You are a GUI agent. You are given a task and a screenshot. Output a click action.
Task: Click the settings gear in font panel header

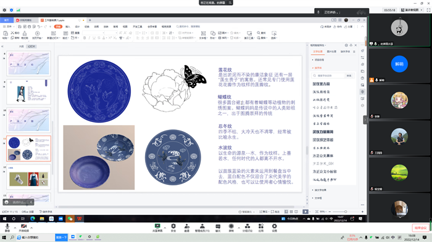[346, 45]
